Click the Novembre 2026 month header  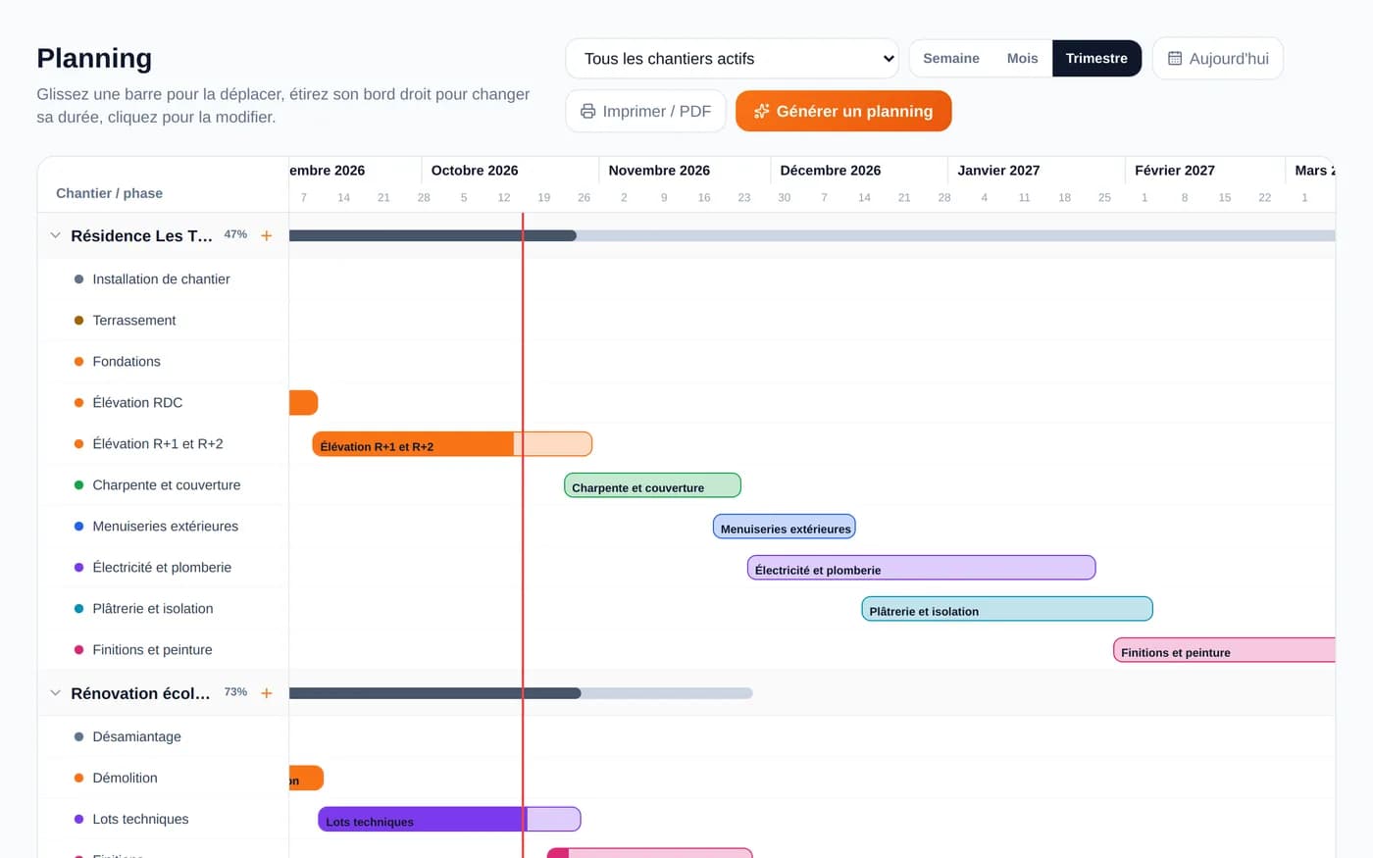click(659, 171)
